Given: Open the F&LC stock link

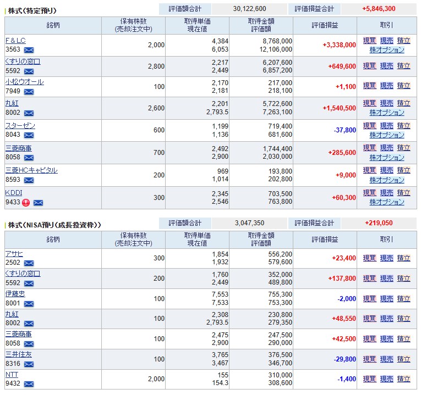Looking at the screenshot, I should (15, 41).
